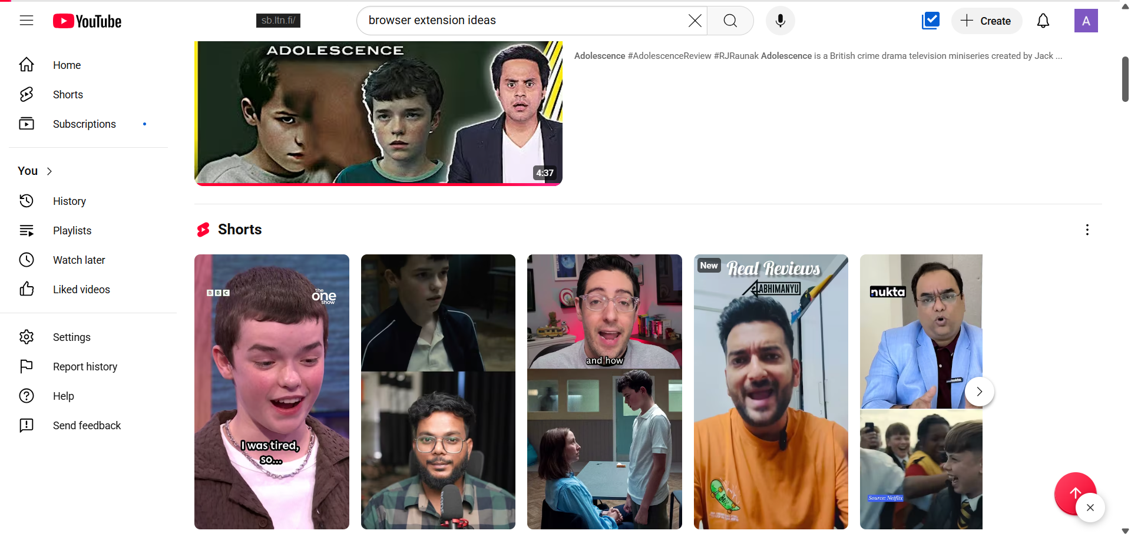Image resolution: width=1131 pixels, height=537 pixels.
Task: Focus the search input field
Action: [x=524, y=21]
